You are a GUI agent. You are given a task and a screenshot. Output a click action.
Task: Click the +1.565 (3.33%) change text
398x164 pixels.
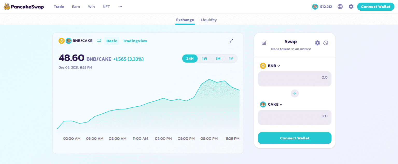(128, 59)
